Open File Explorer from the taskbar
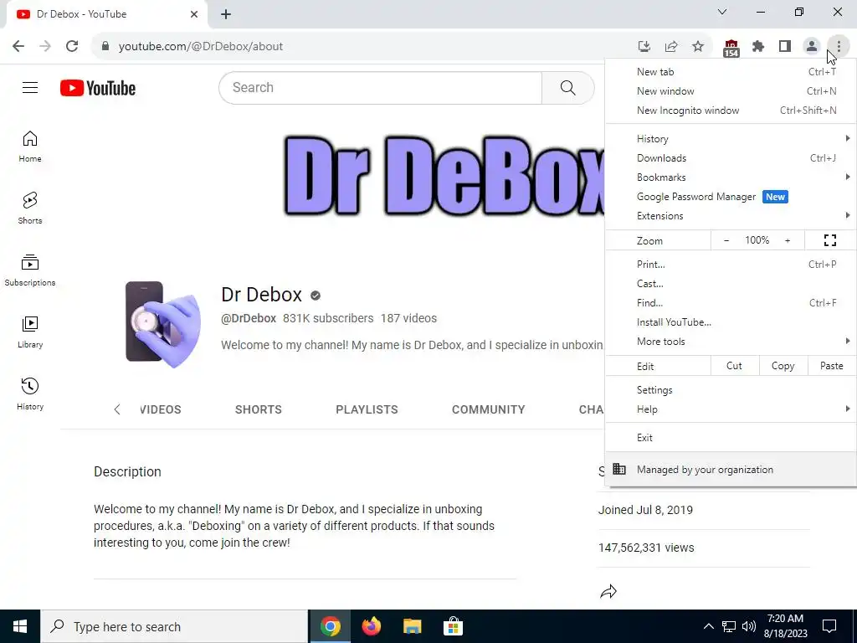 [412, 626]
